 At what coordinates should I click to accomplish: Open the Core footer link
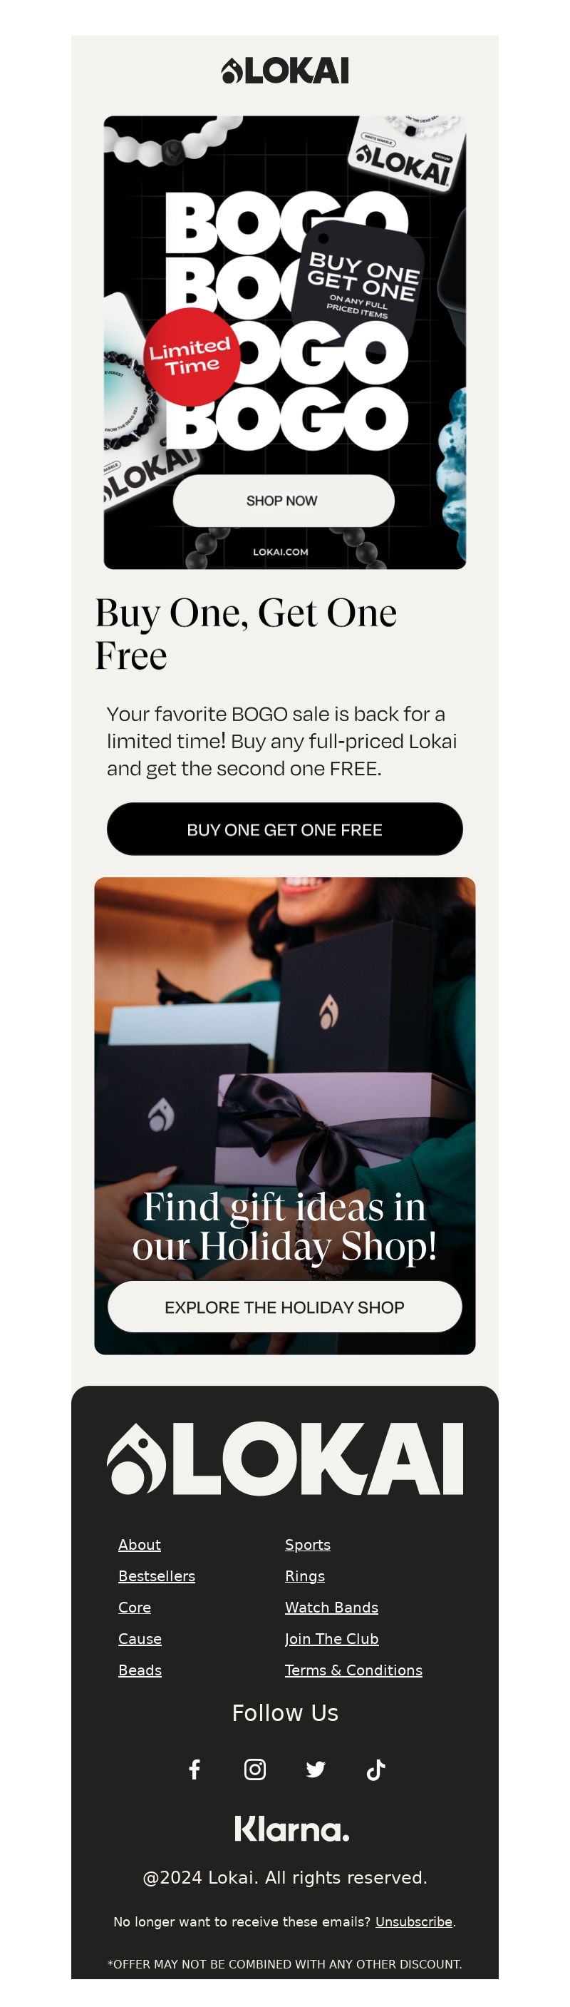point(135,1608)
